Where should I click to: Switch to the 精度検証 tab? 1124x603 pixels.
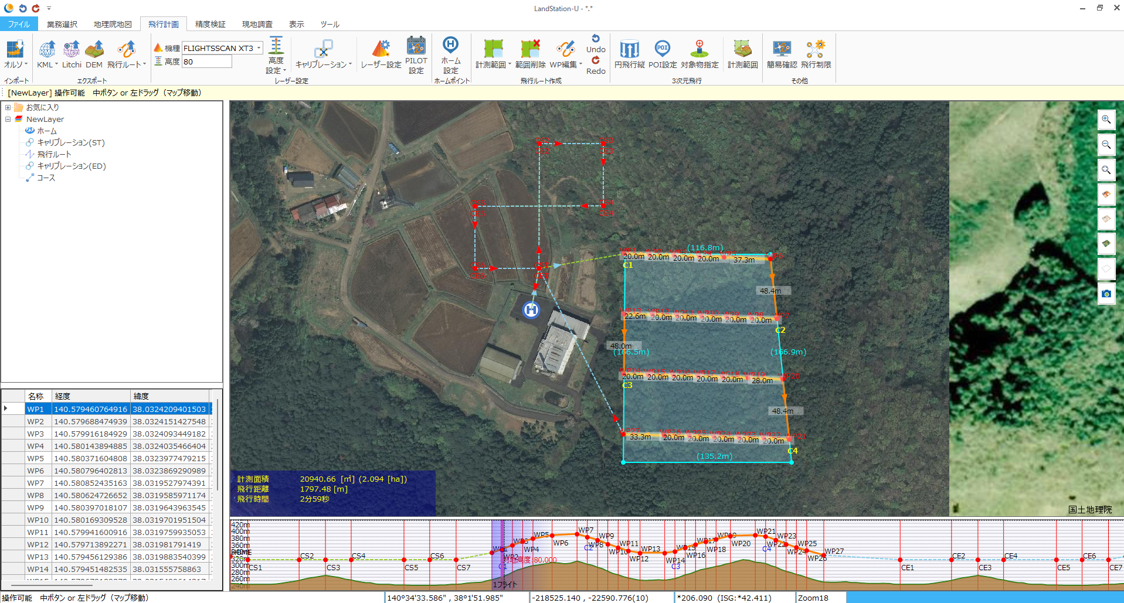[210, 24]
